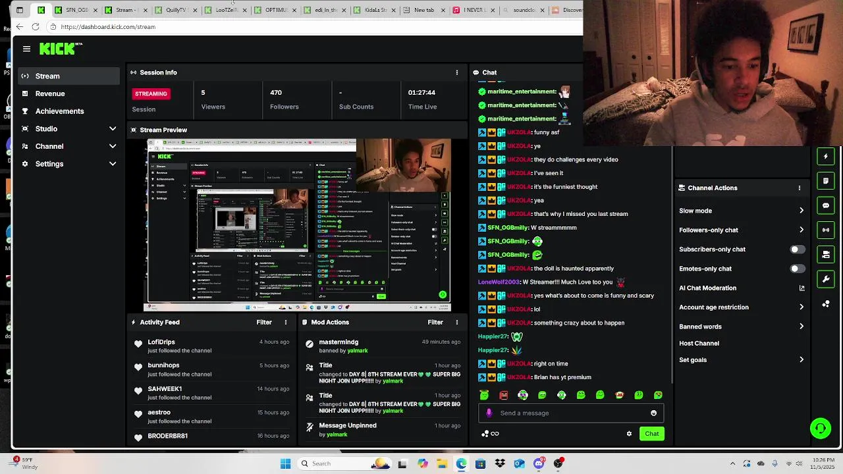This screenshot has width=843, height=474.
Task: Open the Activity Feed Filter dropdown
Action: (x=264, y=323)
